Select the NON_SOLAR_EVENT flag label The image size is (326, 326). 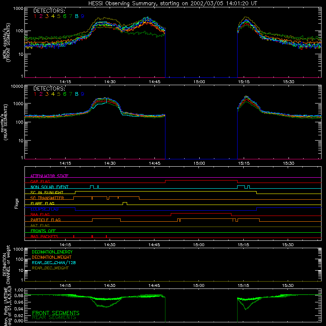49,187
